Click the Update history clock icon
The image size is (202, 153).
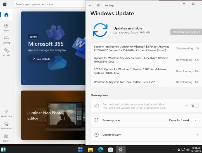coord(96,135)
